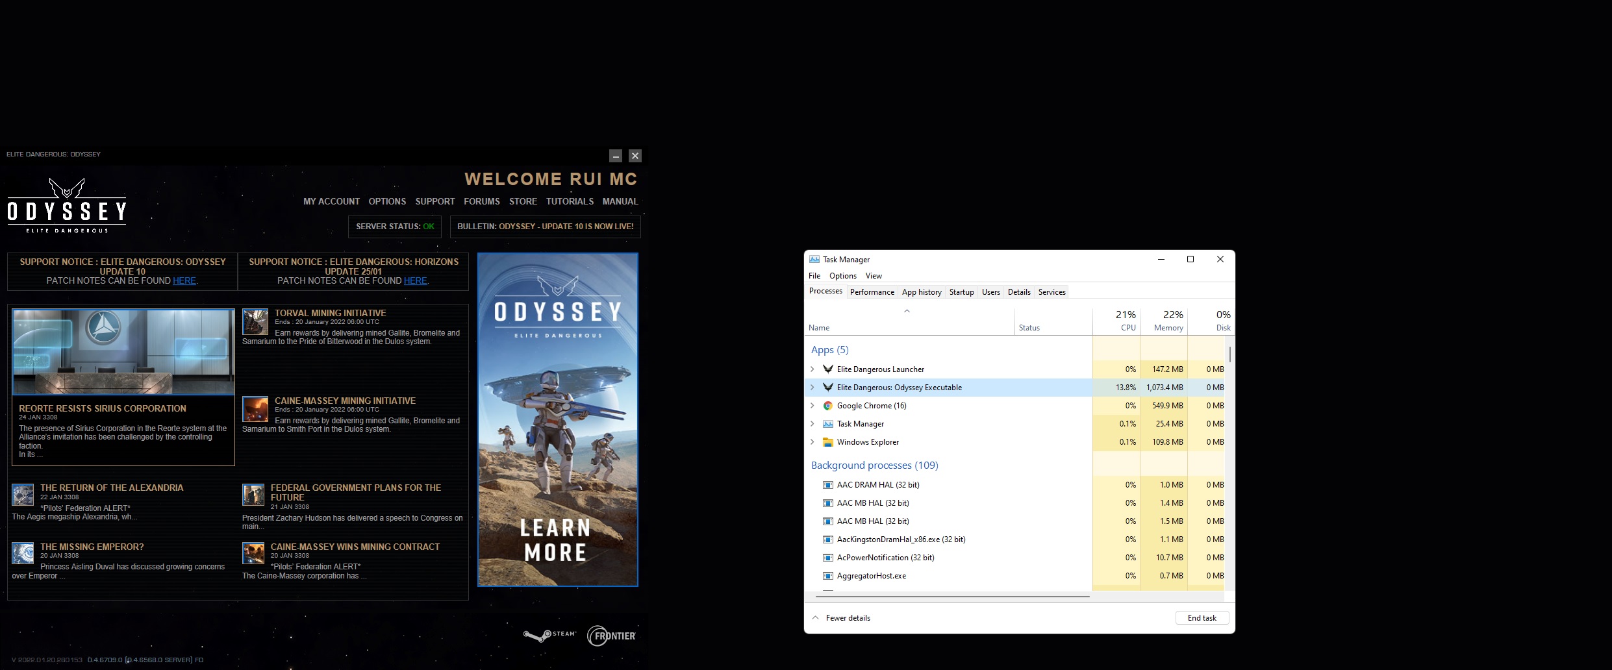Click AacKingstonDramHal_x86.exe process icon
This screenshot has width=1612, height=670.
pos(828,540)
